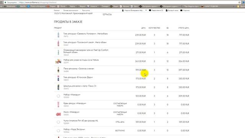The height and width of the screenshot is (138, 245).
Task: Open the Музыка bookmark
Action: tap(124, 7)
